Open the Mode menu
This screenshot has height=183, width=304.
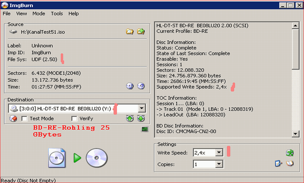click(39, 13)
